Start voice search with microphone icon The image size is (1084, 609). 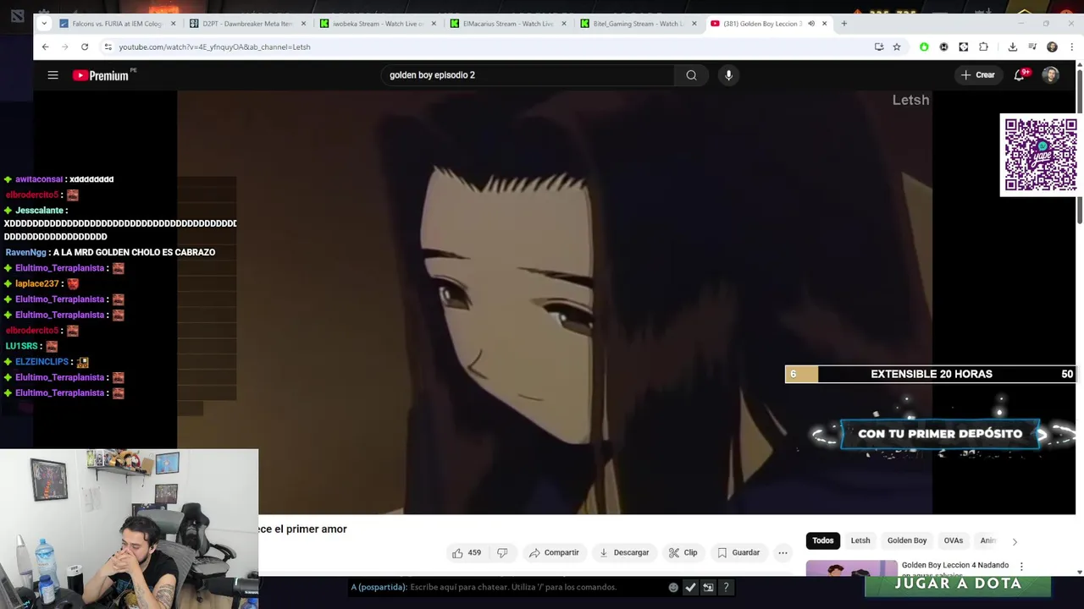pyautogui.click(x=728, y=75)
